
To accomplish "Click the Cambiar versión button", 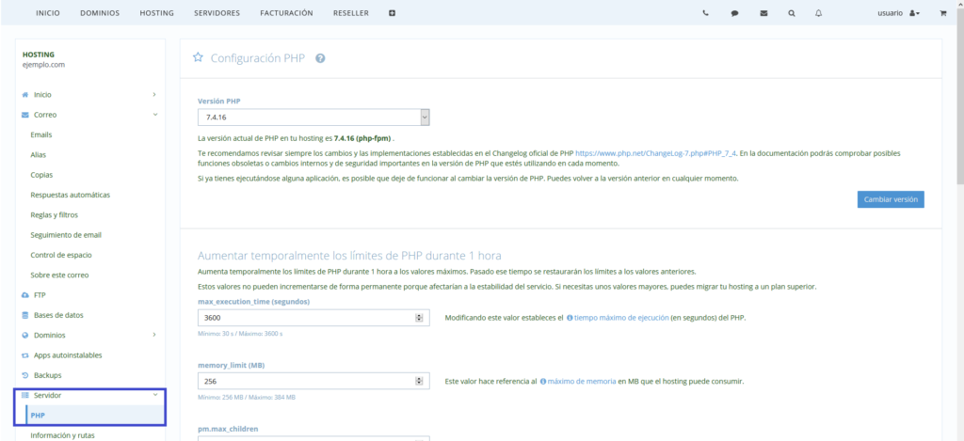I will 891,199.
